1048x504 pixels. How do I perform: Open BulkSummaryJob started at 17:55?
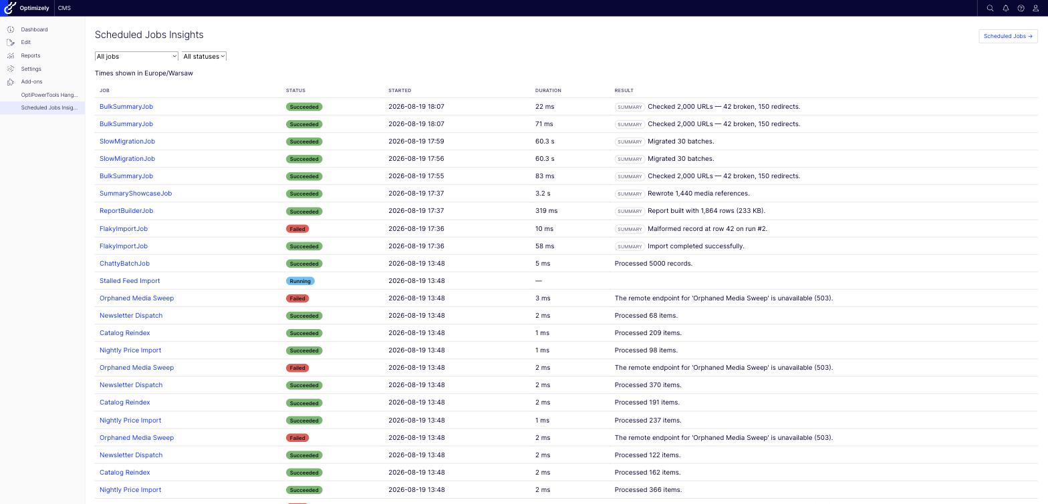(x=126, y=176)
